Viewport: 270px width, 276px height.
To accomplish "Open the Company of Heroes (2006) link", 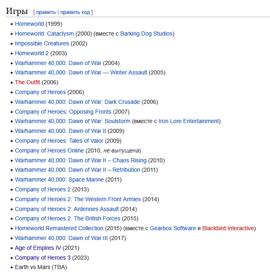I will click(40, 92).
